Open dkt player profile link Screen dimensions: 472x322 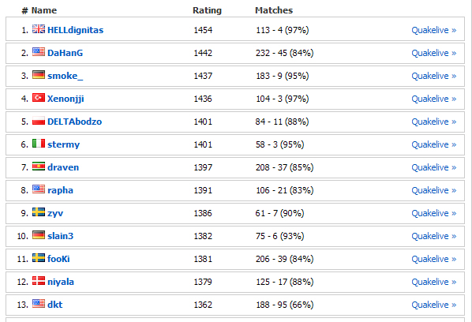54,305
